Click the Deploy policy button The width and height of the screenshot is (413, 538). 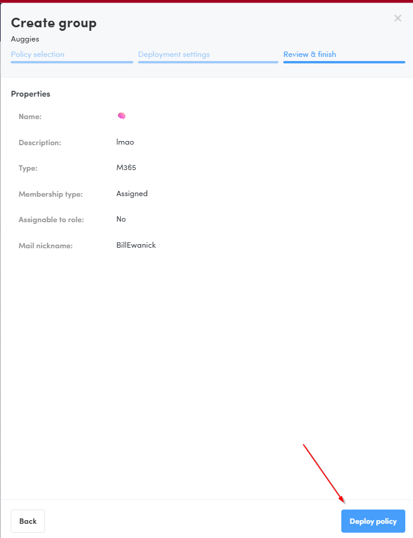(373, 521)
